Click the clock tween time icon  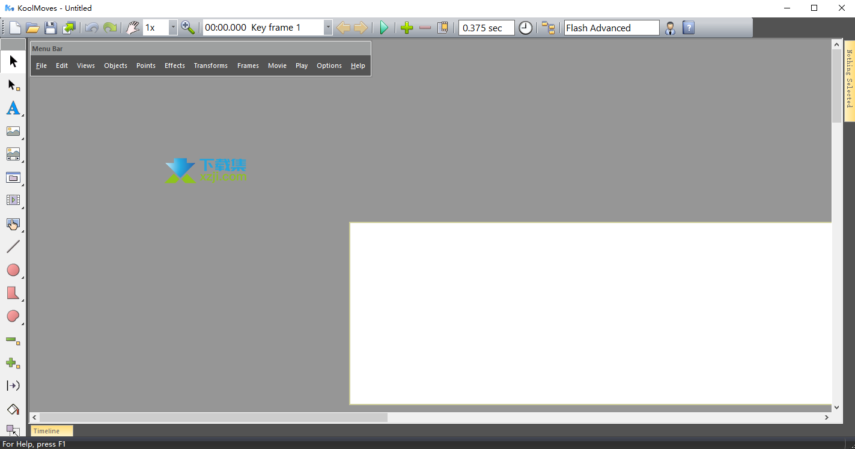click(x=525, y=28)
